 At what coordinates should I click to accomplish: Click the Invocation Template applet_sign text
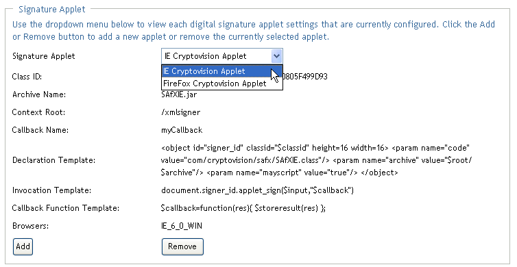[x=257, y=190]
